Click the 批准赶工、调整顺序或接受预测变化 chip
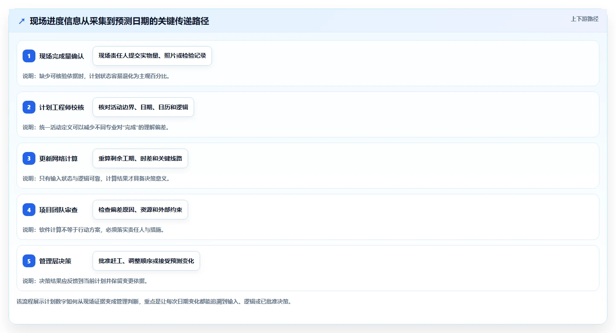 [x=146, y=261]
